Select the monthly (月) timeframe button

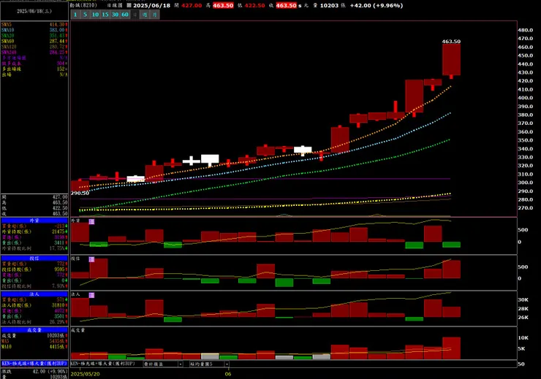point(155,15)
